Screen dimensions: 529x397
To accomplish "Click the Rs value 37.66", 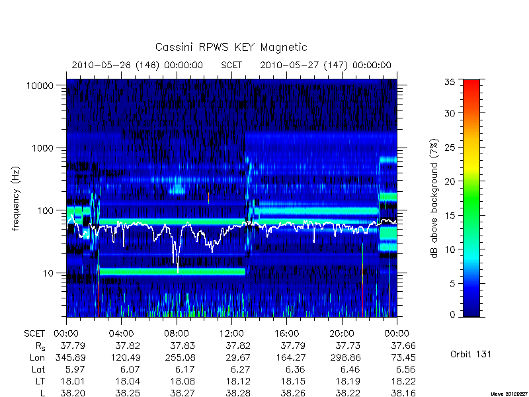I will (x=403, y=345).
